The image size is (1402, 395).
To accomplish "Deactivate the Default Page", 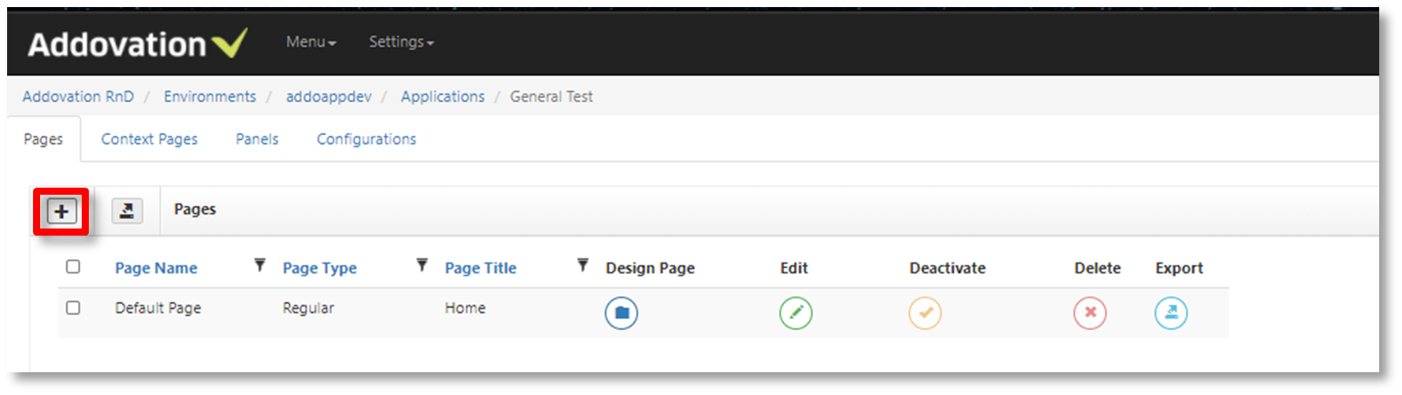I will click(x=925, y=313).
